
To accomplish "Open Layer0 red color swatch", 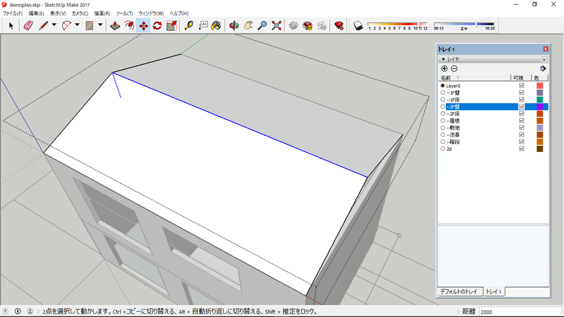I will point(540,85).
